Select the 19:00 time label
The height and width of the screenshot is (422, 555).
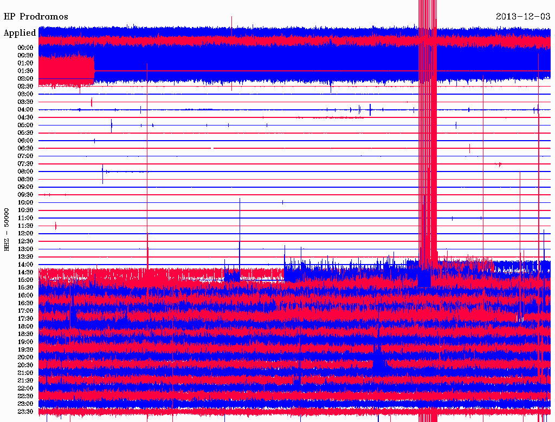point(25,342)
